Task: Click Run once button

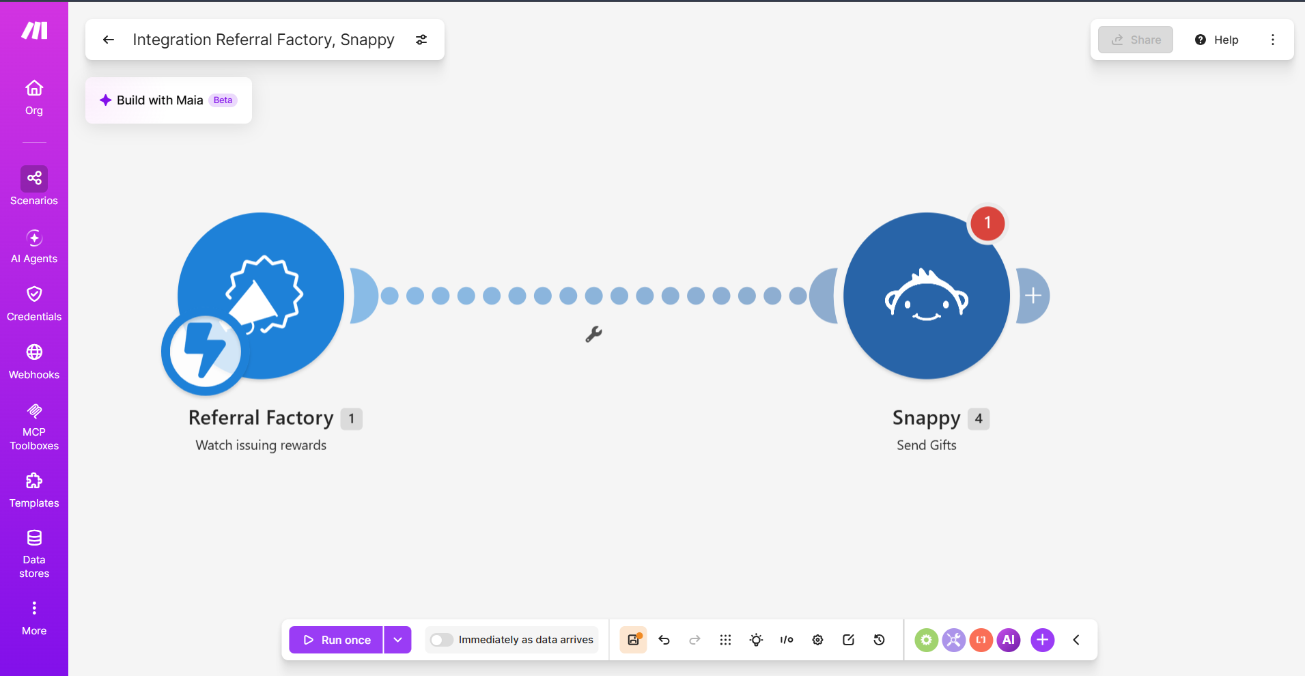Action: click(x=336, y=640)
